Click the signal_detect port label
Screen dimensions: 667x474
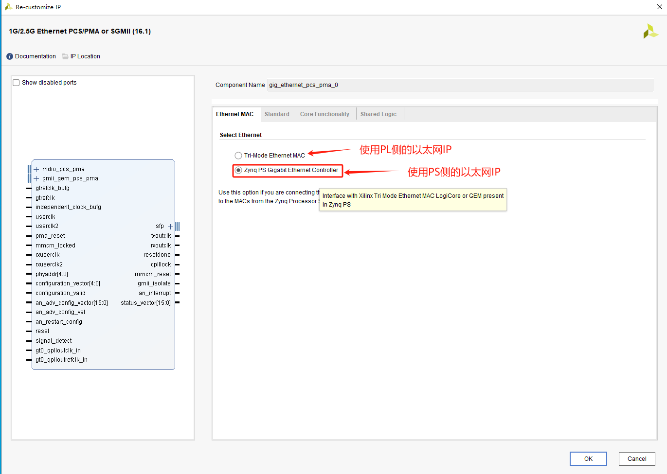54,341
